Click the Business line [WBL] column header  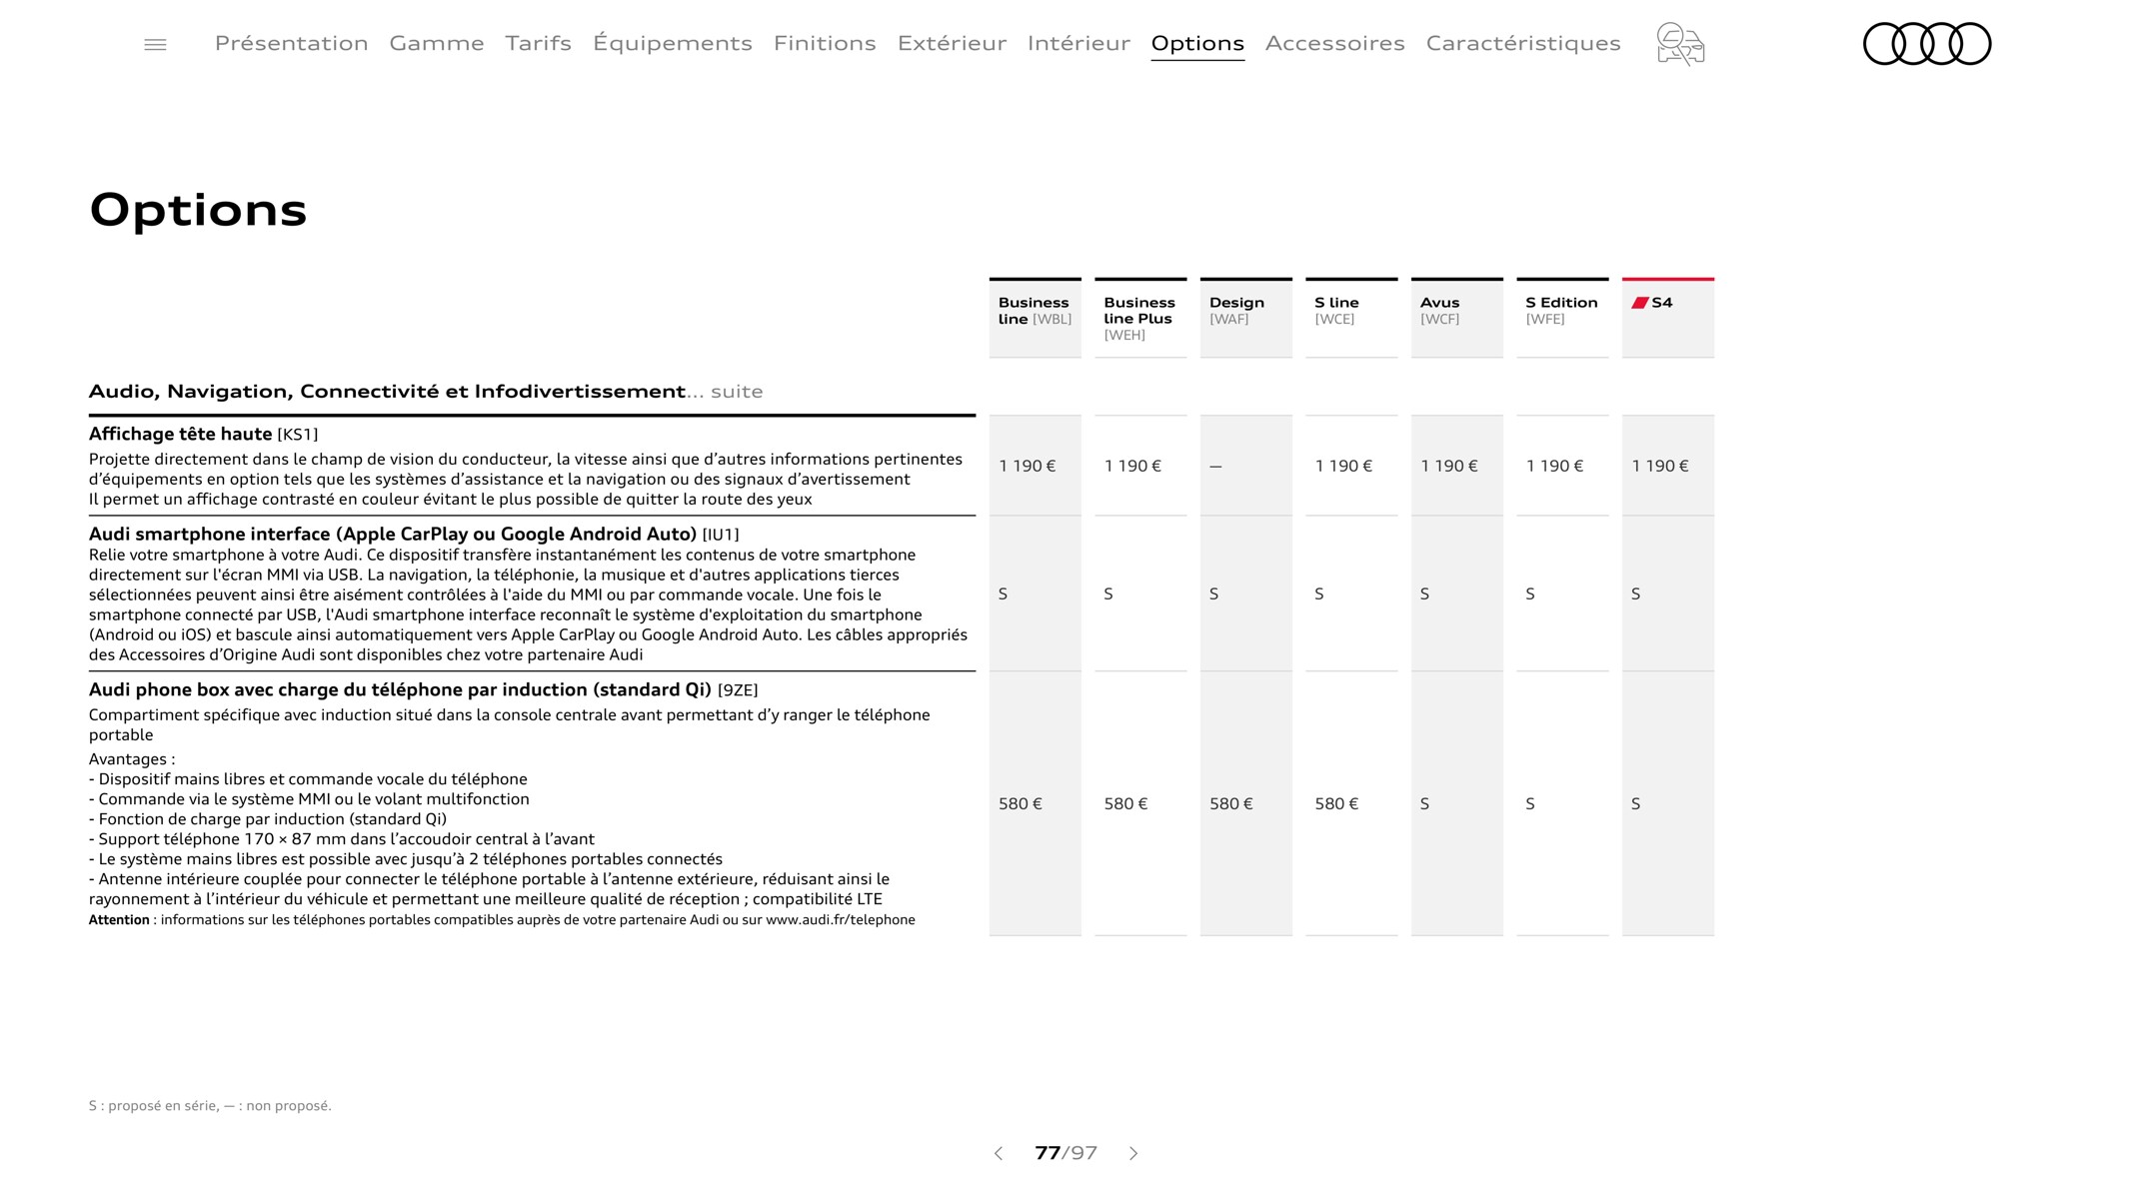pos(1035,317)
